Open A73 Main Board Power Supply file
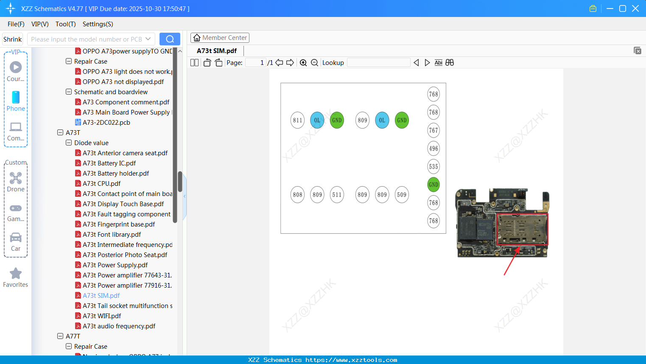 pyautogui.click(x=123, y=112)
